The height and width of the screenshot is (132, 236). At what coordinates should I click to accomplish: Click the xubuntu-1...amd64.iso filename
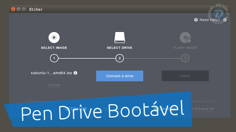click(x=52, y=73)
